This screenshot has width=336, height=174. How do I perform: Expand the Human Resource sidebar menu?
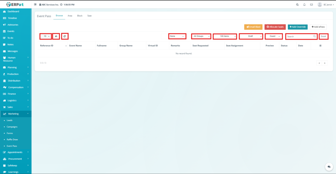[x=16, y=59]
